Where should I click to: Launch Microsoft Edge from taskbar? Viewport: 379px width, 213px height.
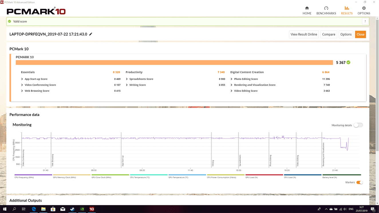coord(34,209)
